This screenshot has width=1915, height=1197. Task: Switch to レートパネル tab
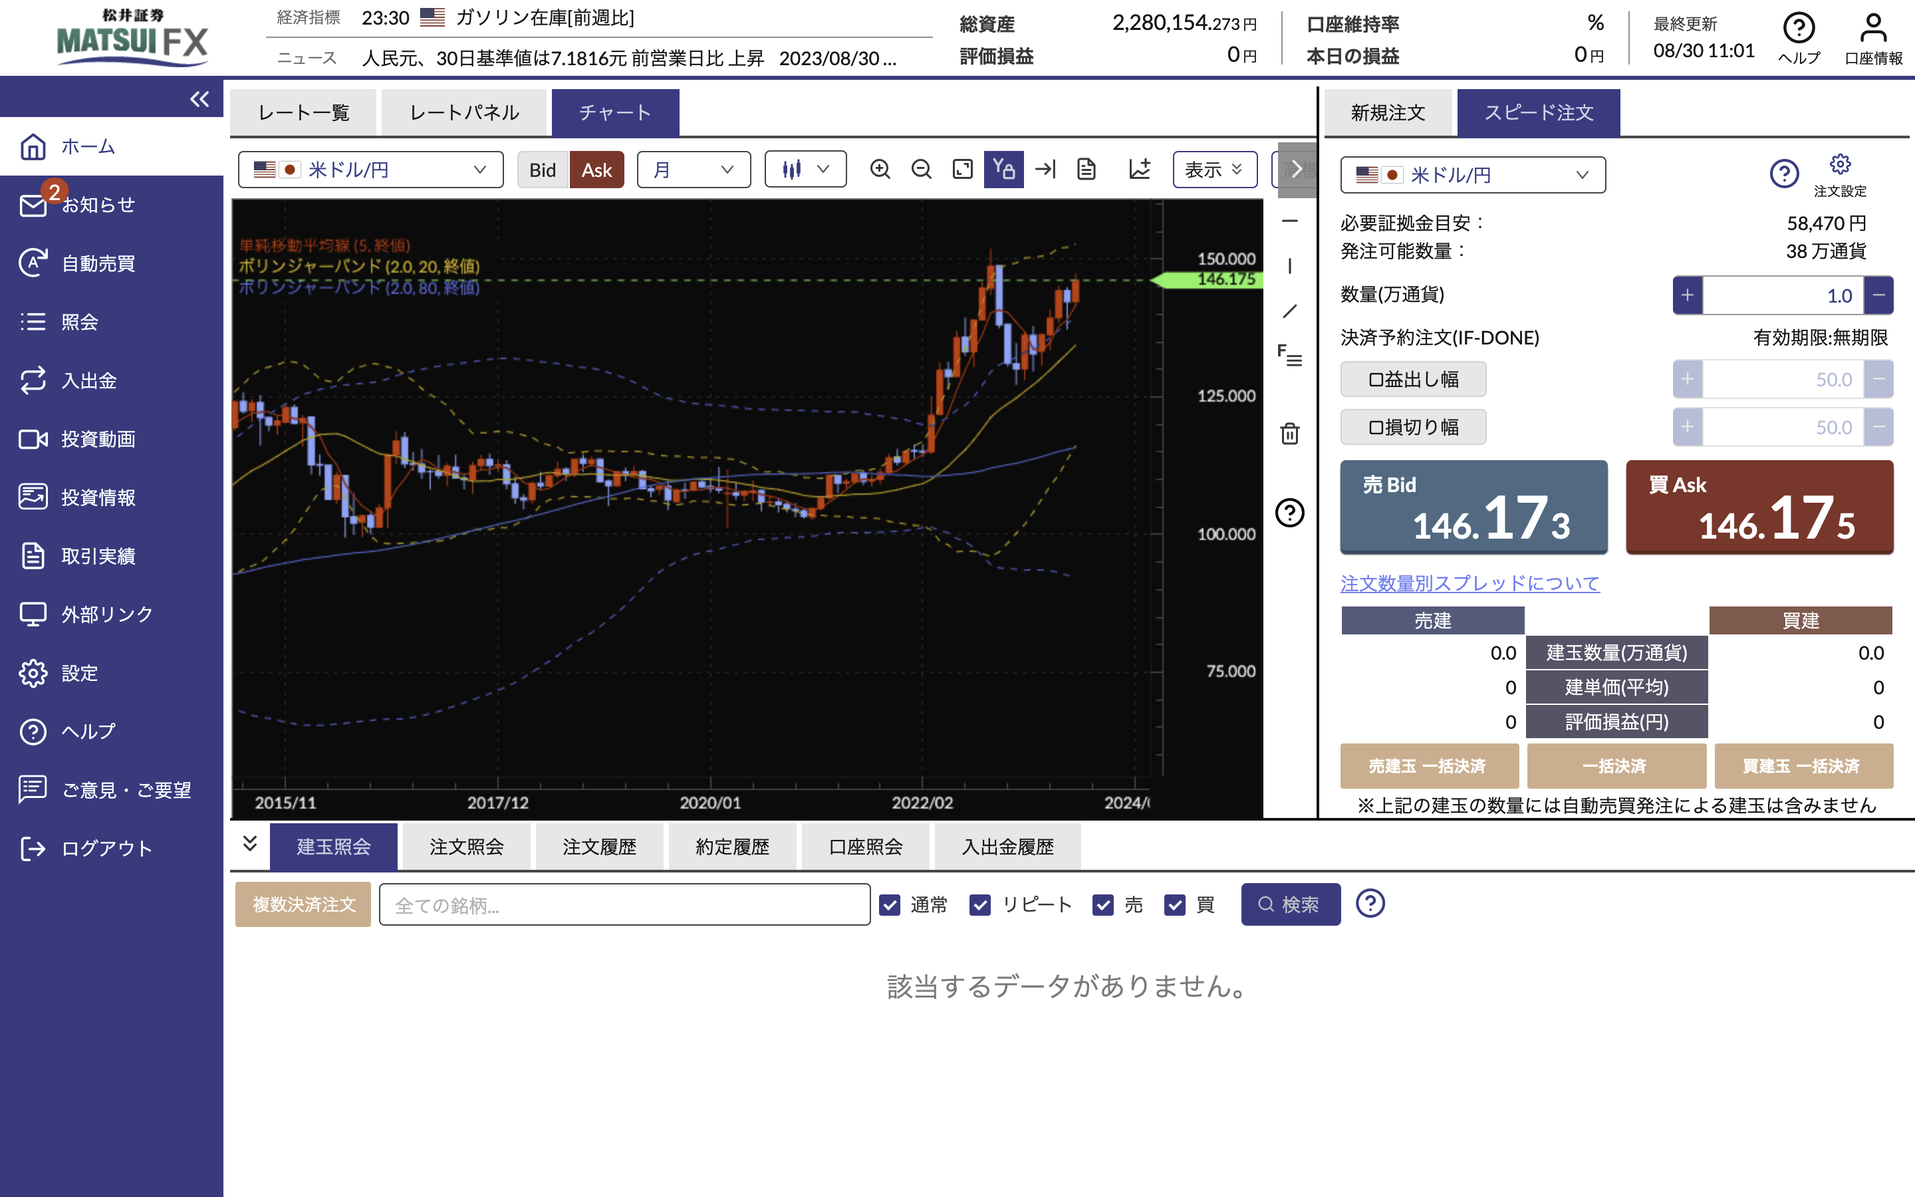point(463,112)
